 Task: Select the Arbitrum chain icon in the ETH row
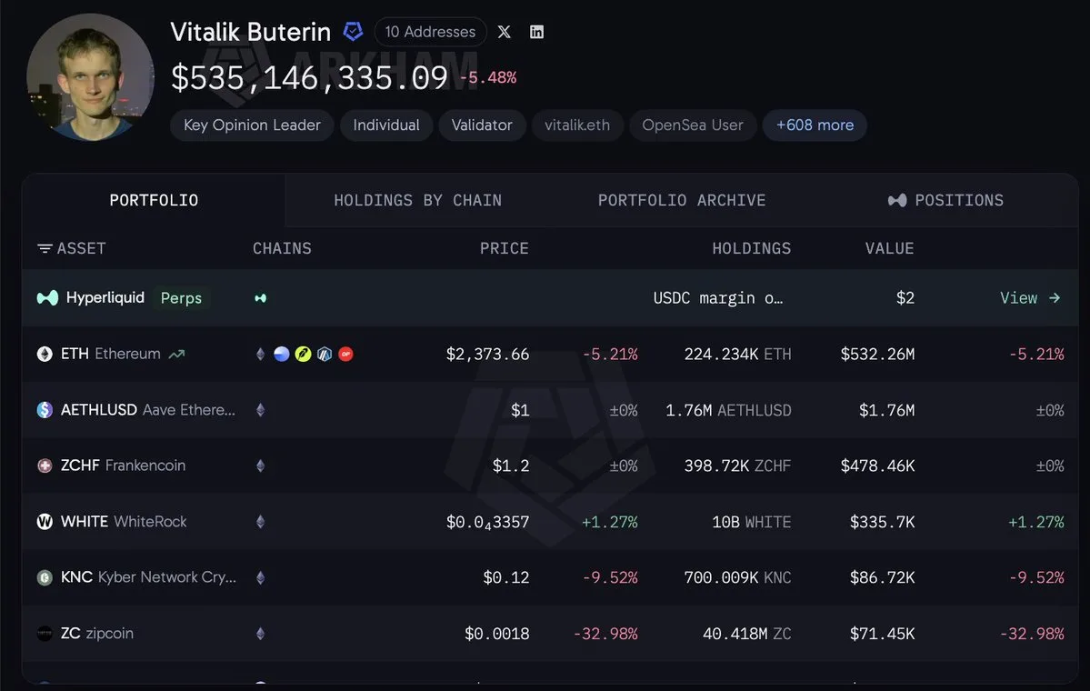325,354
